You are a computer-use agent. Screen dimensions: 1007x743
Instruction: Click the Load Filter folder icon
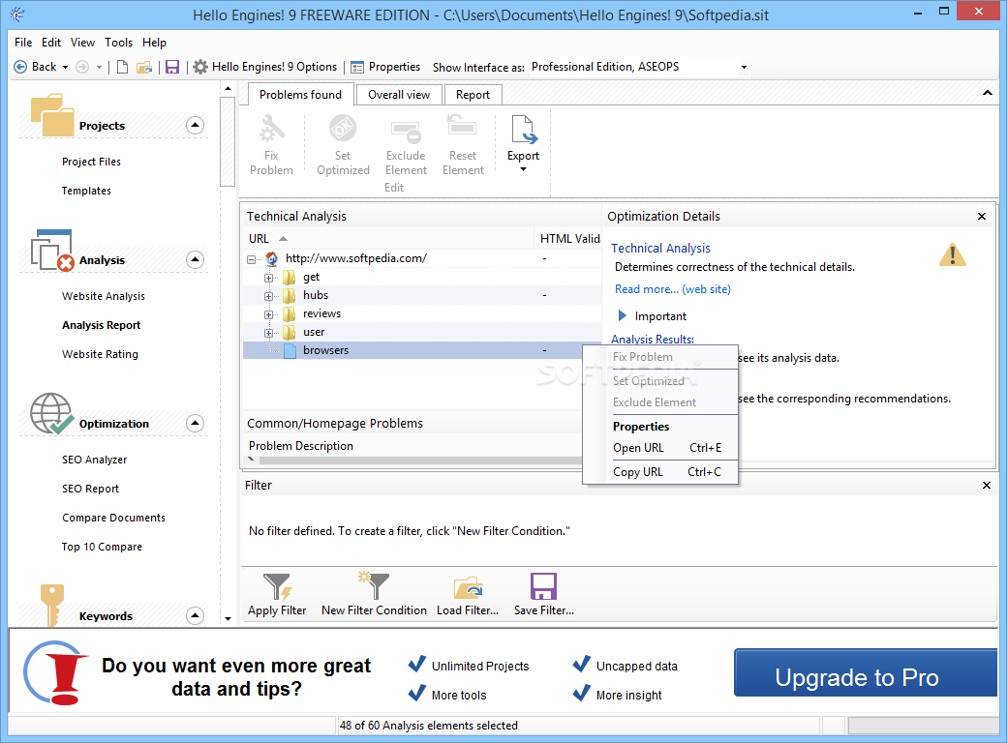point(468,587)
